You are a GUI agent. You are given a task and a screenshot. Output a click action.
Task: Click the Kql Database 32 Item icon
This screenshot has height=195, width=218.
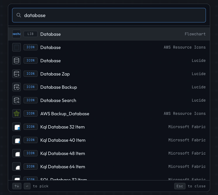click(x=17, y=127)
